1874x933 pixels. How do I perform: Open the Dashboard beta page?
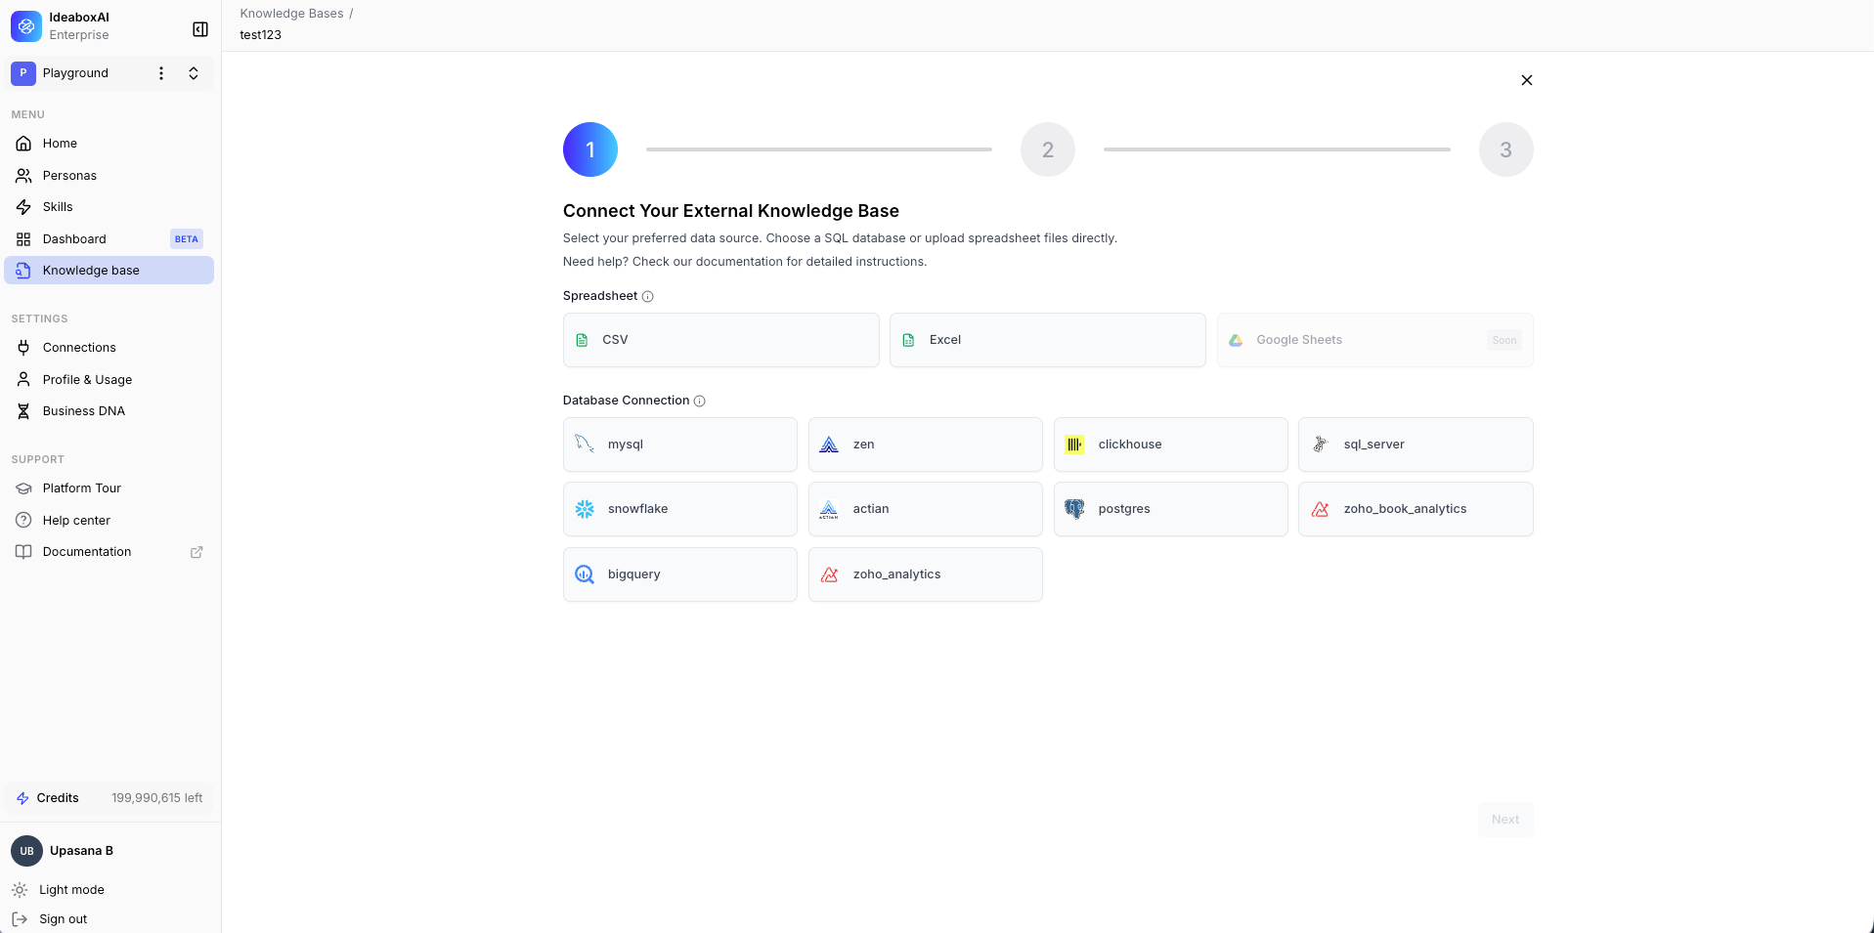click(109, 239)
